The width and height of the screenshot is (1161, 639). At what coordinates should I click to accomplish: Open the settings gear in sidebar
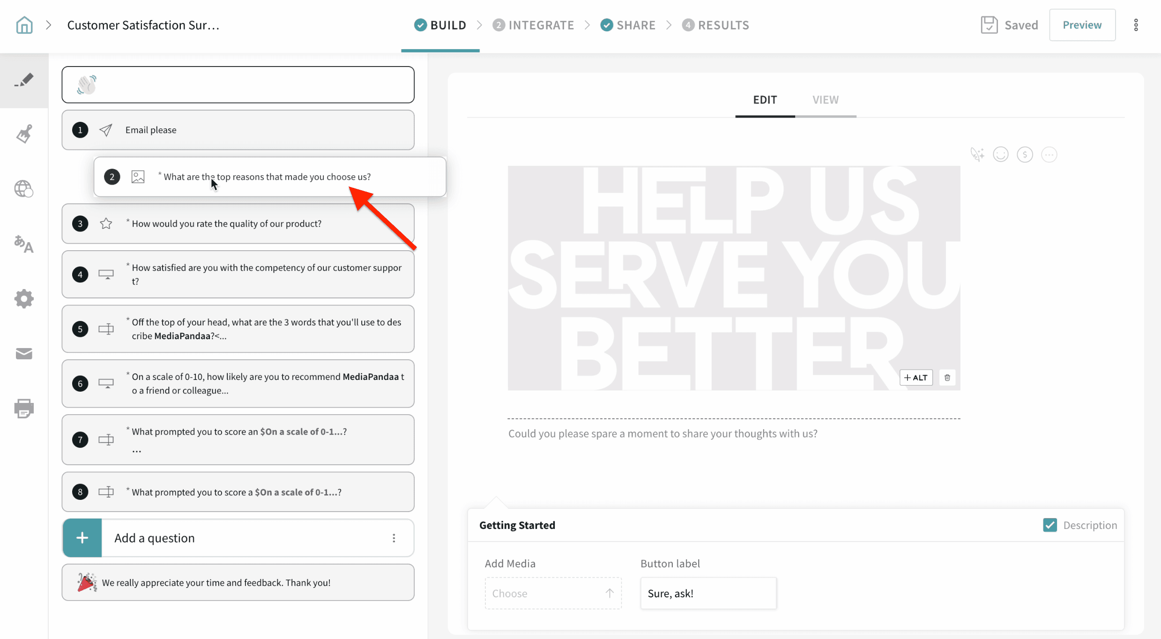pos(24,298)
